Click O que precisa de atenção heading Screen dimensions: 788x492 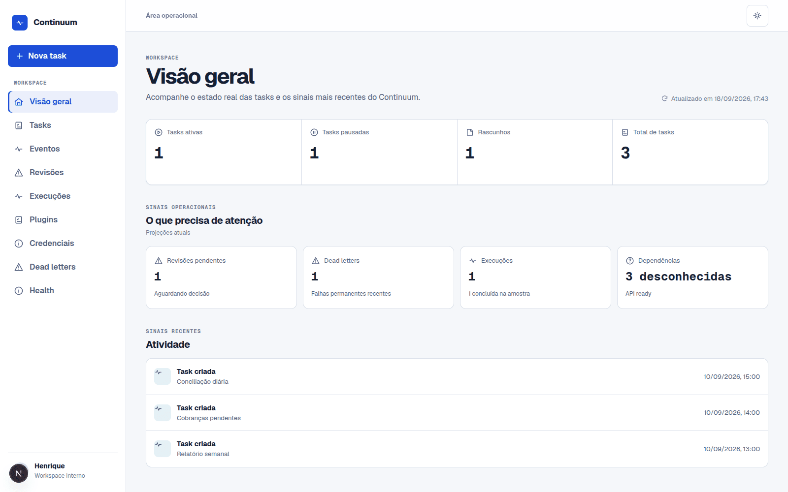(x=204, y=220)
